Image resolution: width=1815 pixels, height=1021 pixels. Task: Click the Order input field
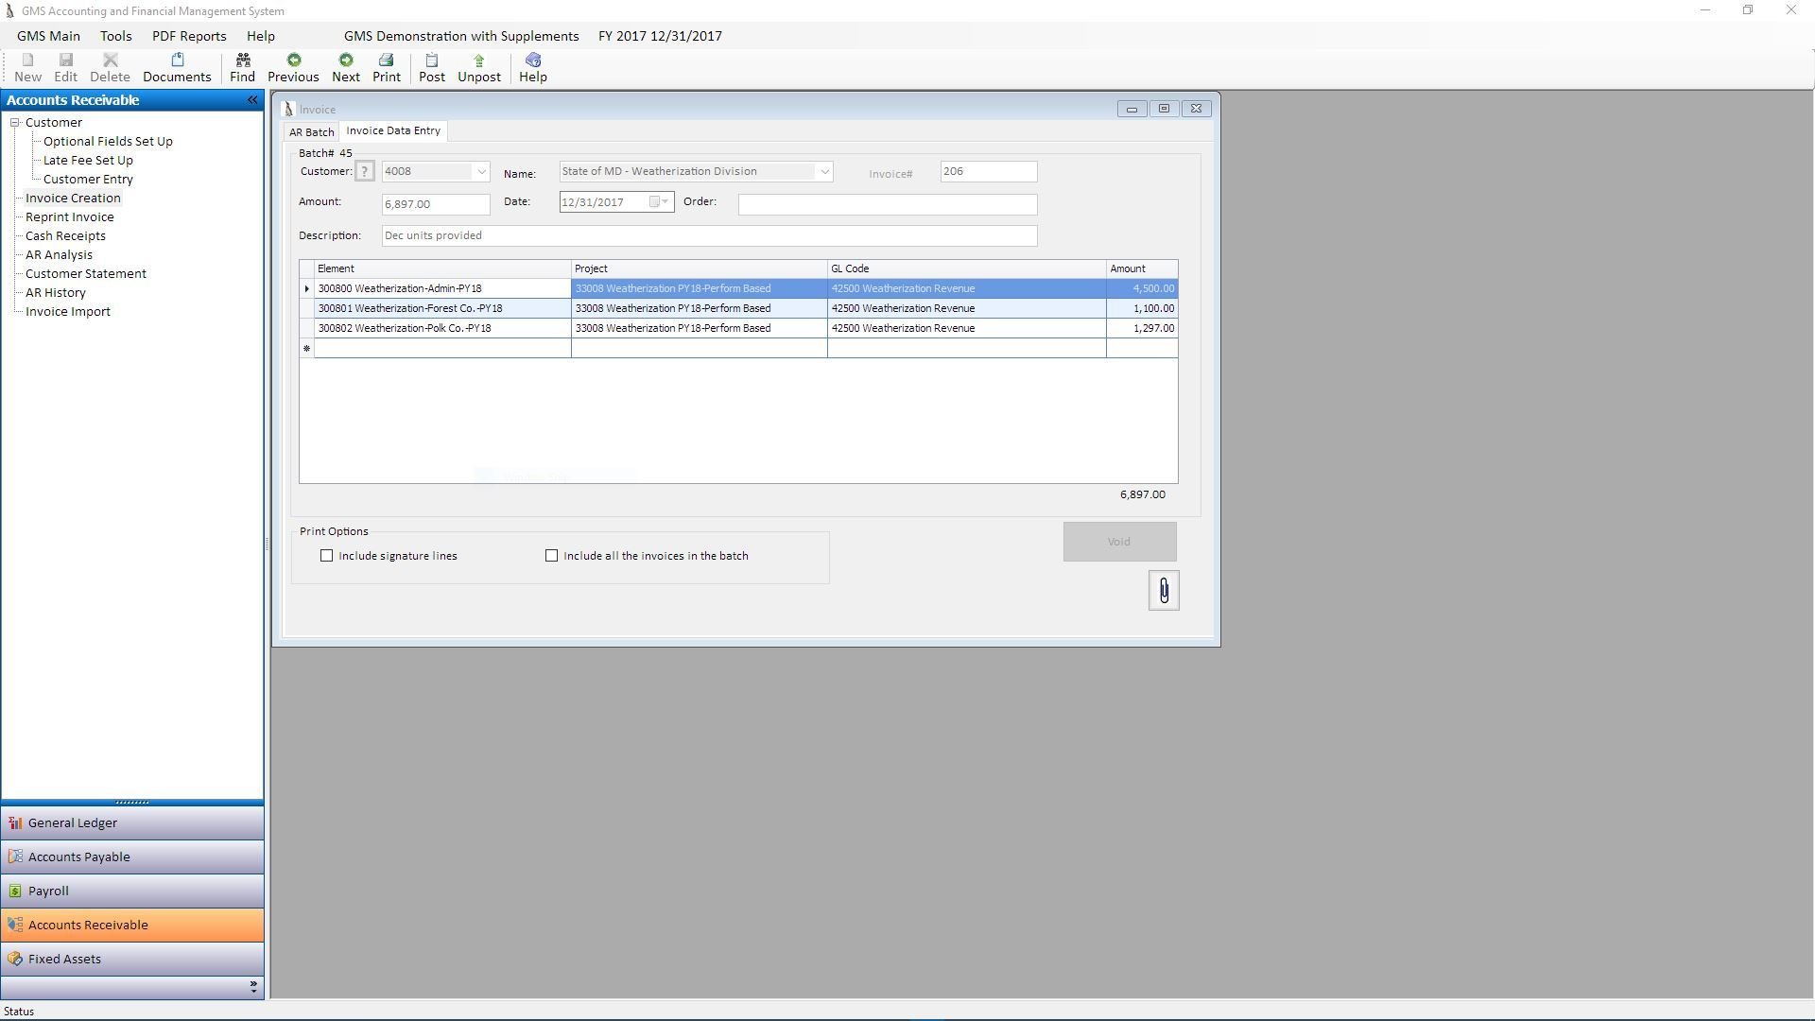pyautogui.click(x=887, y=205)
